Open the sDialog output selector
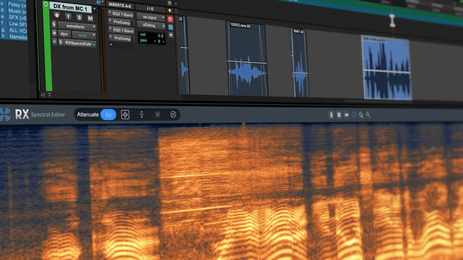 pyautogui.click(x=149, y=25)
